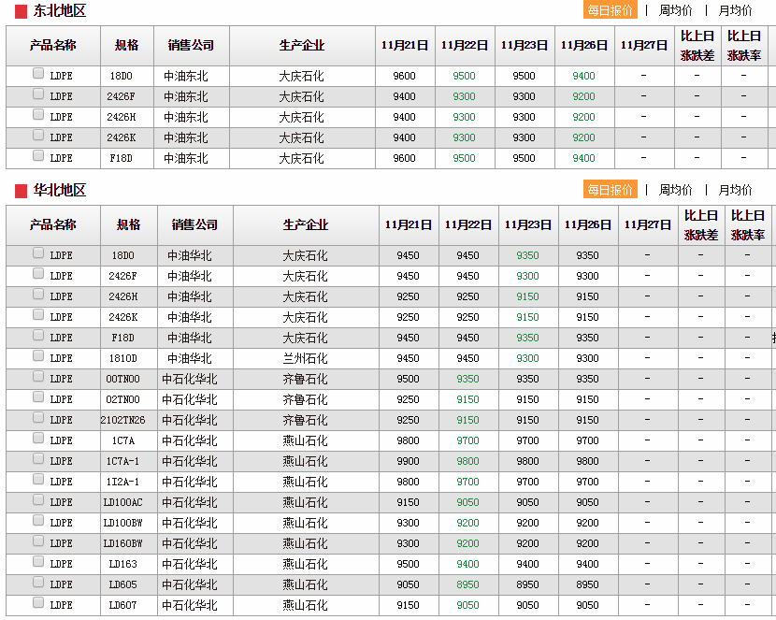
Task: Check the 1C7A-1 燕山石化 row checkbox
Action: pos(38,459)
